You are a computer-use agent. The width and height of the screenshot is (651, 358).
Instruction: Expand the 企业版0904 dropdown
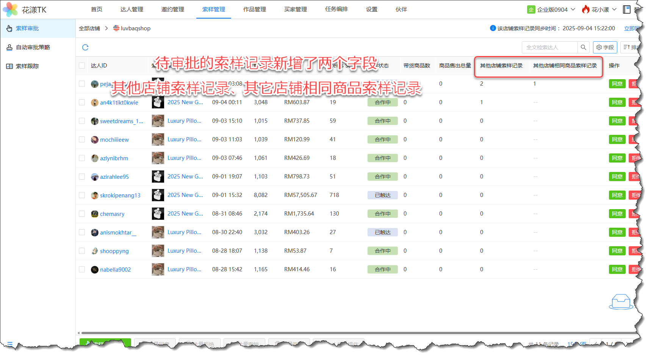pos(573,9)
